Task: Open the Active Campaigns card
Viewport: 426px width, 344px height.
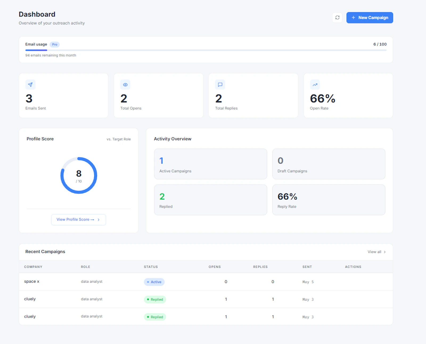Action: tap(211, 164)
